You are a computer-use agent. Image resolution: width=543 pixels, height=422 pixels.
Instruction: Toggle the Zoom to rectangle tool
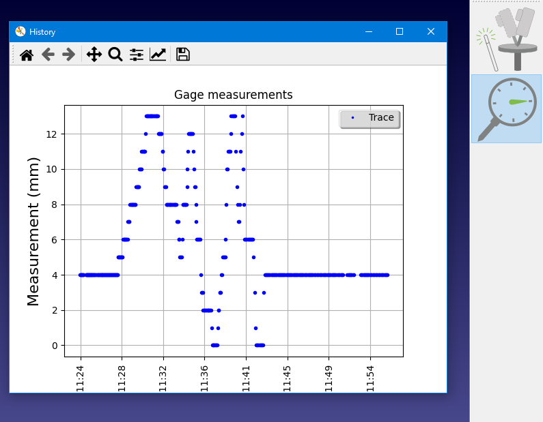pos(115,55)
